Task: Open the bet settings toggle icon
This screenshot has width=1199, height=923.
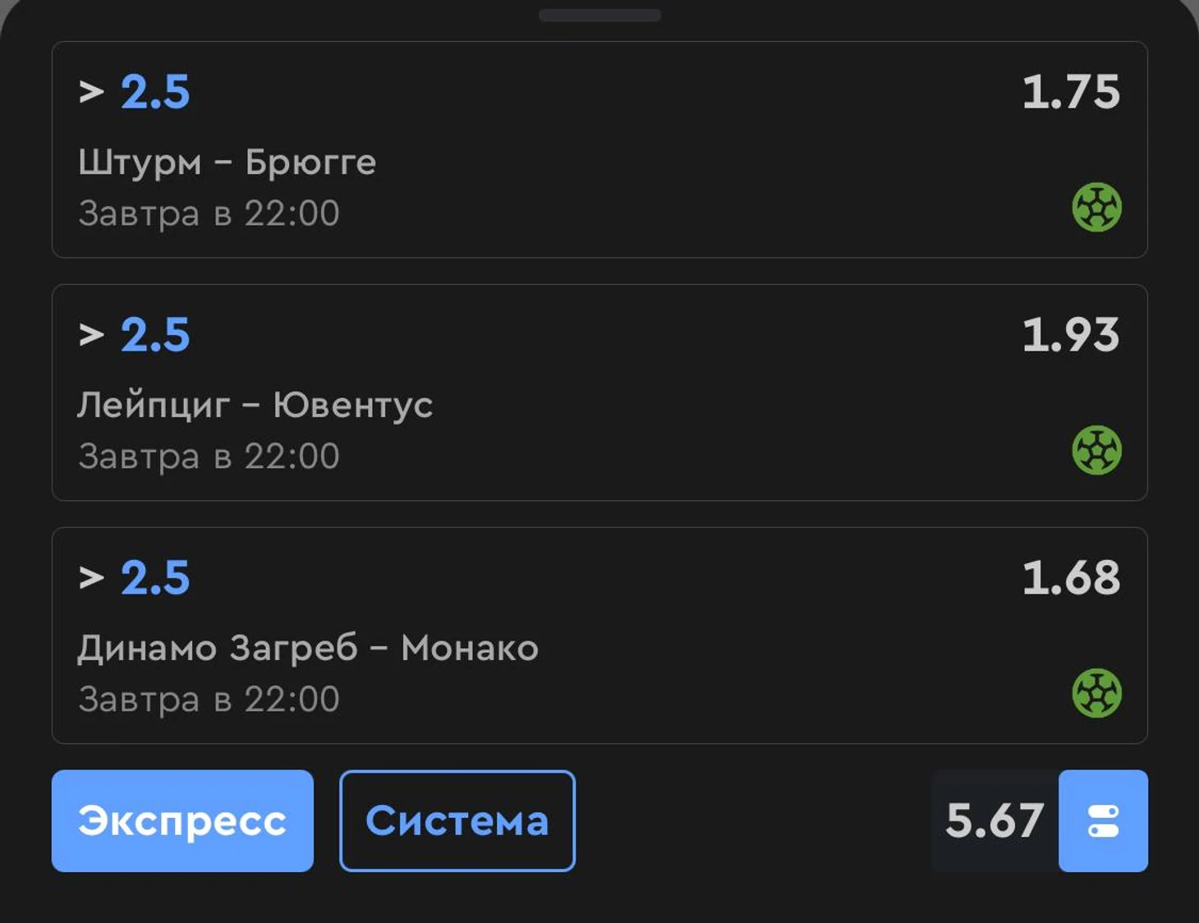Action: (1103, 820)
